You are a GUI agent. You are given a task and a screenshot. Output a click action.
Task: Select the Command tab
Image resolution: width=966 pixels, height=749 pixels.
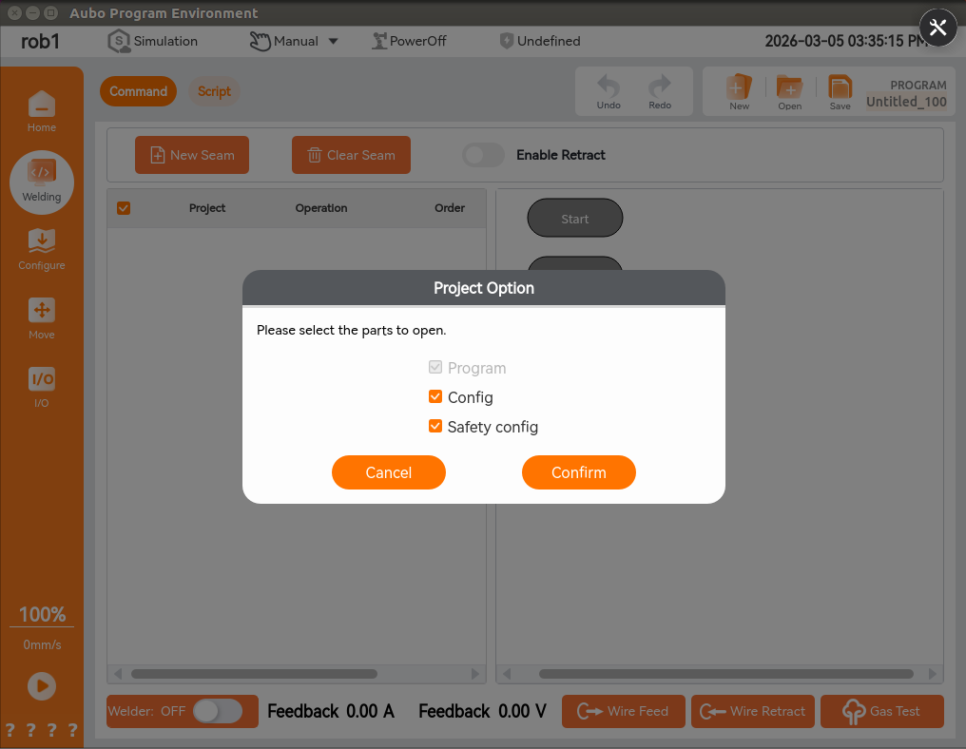pos(138,91)
